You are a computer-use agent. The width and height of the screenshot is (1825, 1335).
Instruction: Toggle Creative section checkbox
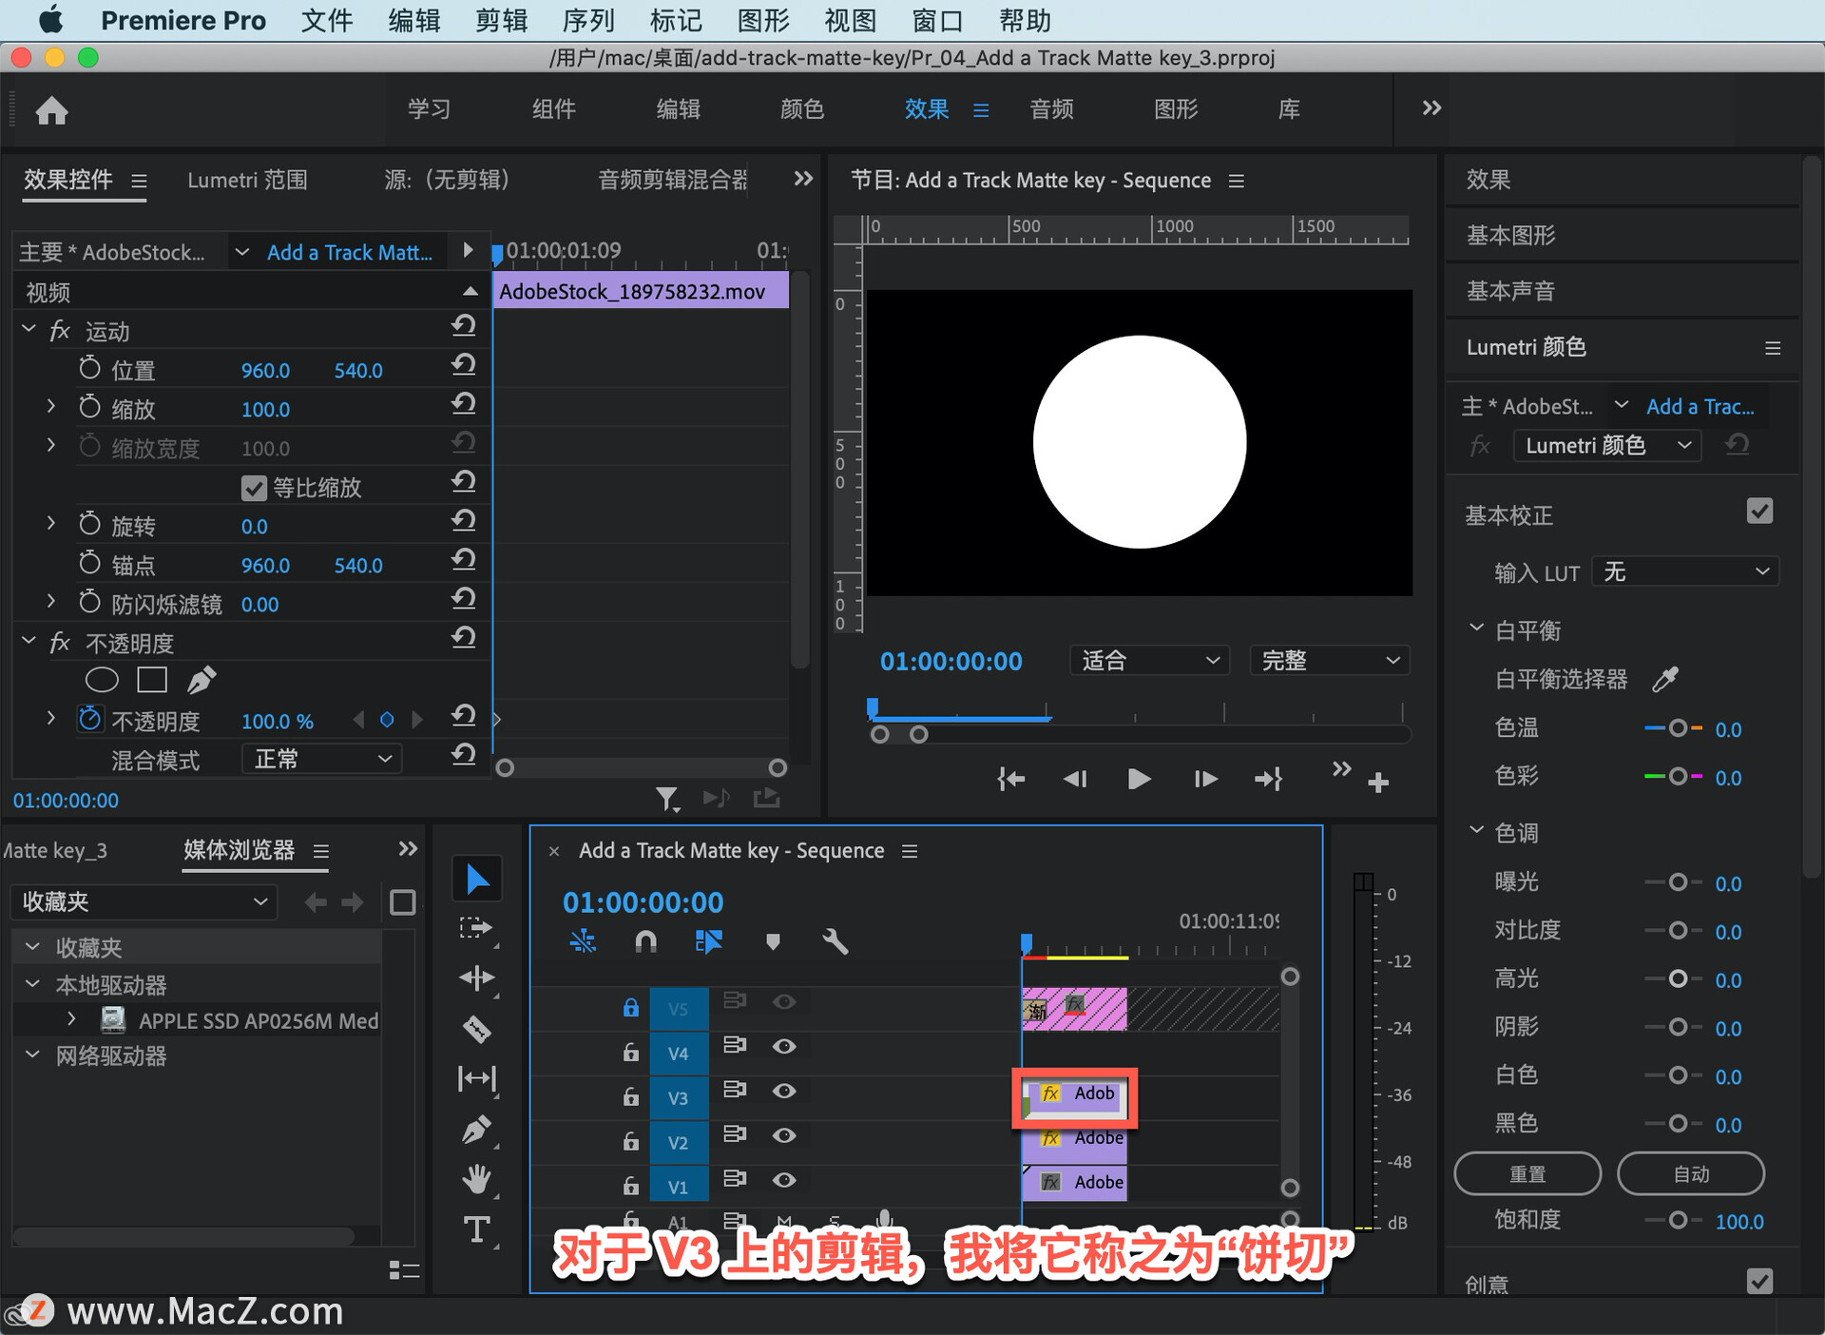pos(1759,1281)
